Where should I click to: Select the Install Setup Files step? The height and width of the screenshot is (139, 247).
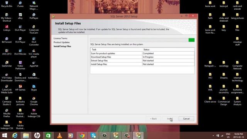(62, 46)
